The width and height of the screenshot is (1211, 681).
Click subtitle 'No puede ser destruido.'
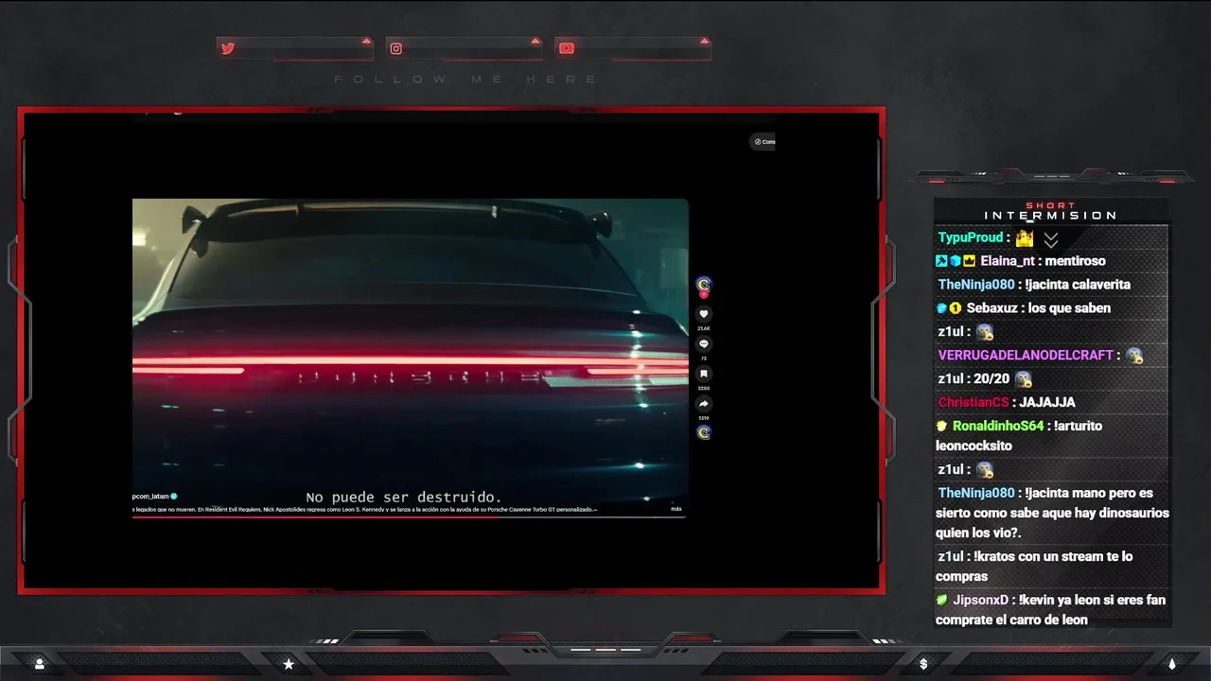click(404, 497)
